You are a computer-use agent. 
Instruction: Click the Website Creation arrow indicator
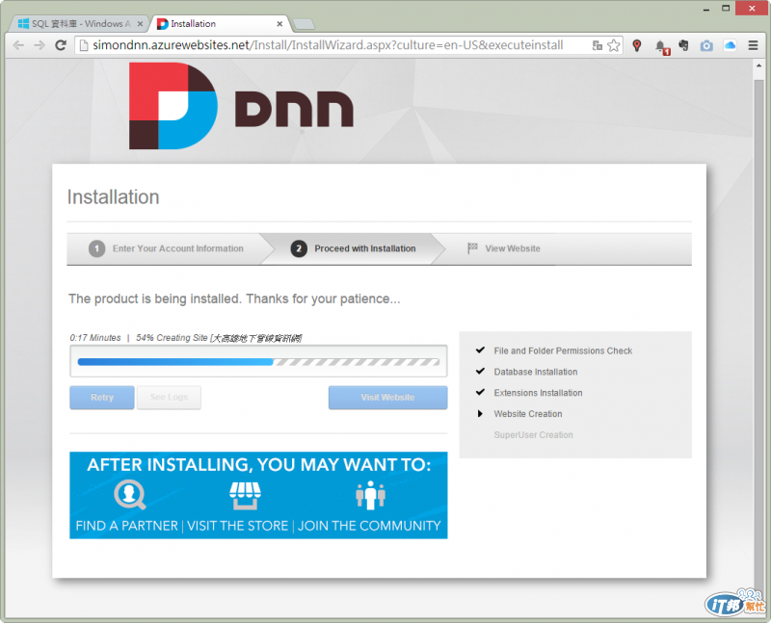(x=480, y=414)
